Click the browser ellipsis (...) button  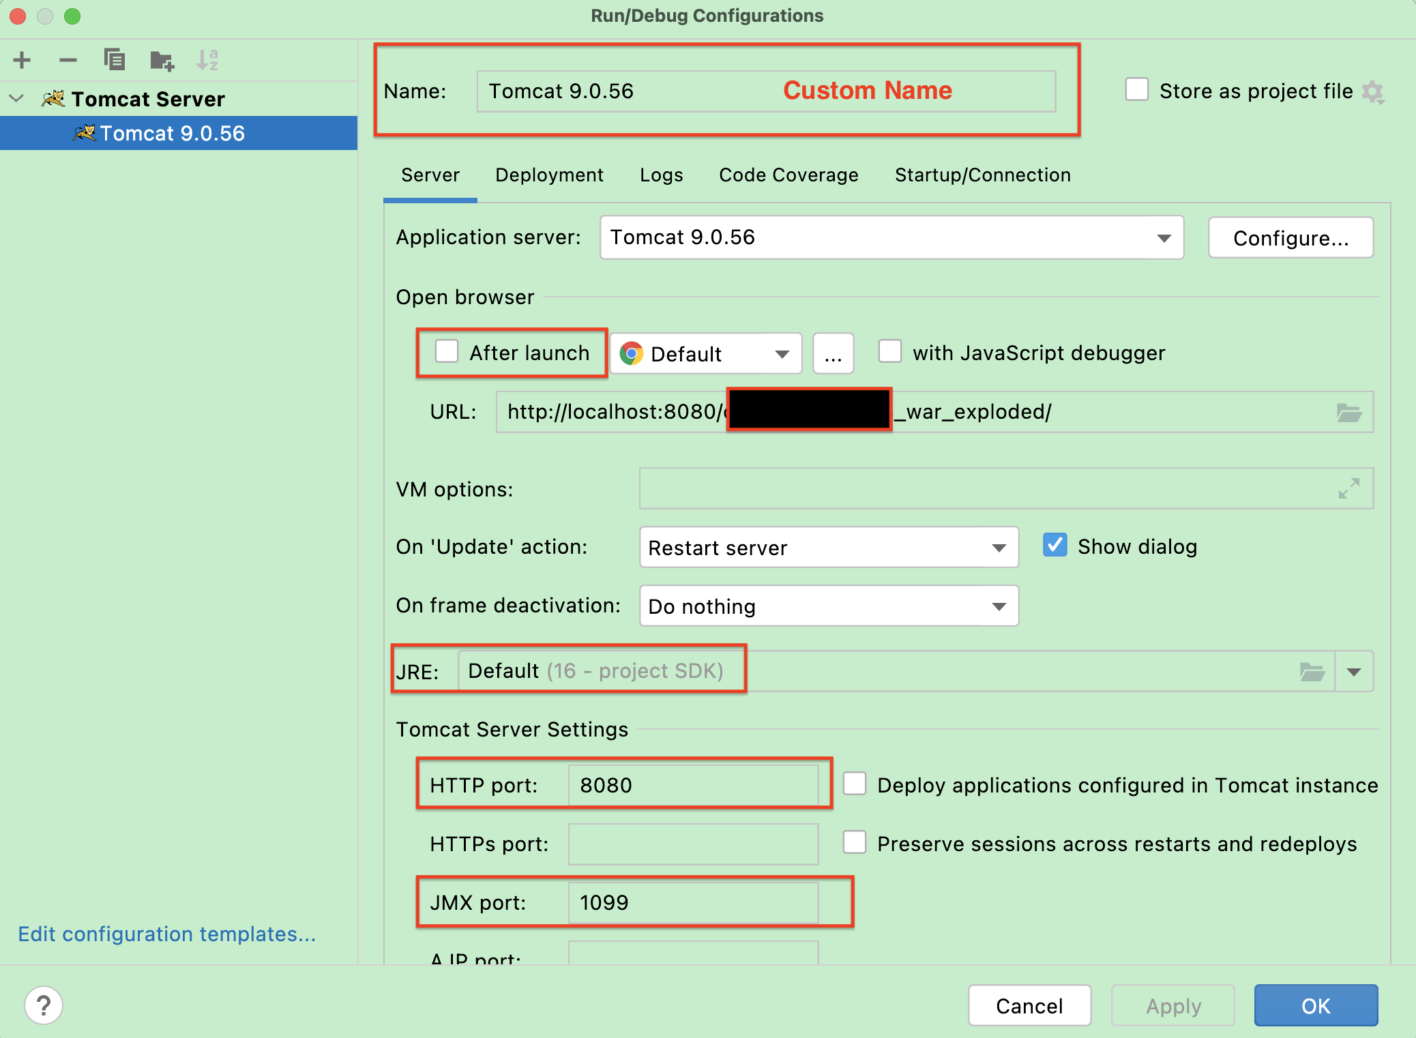click(x=833, y=353)
